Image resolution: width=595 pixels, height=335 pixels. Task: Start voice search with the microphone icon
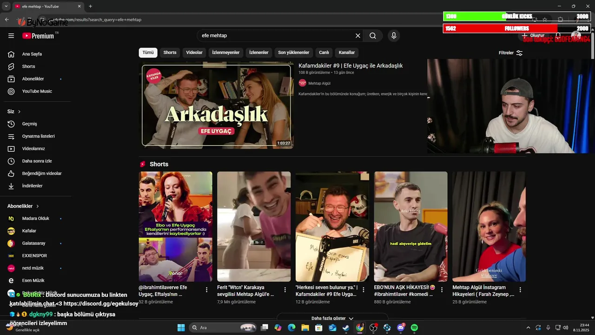394,35
